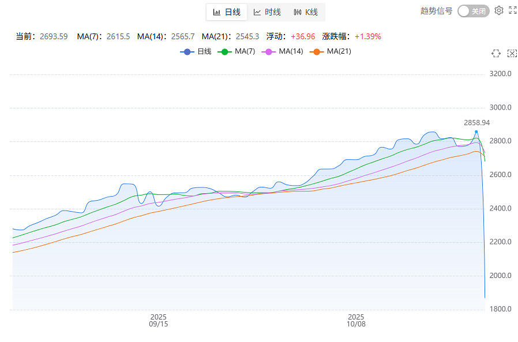Image resolution: width=518 pixels, height=342 pixels.
Task: Open the chart settings gear
Action: tap(499, 10)
